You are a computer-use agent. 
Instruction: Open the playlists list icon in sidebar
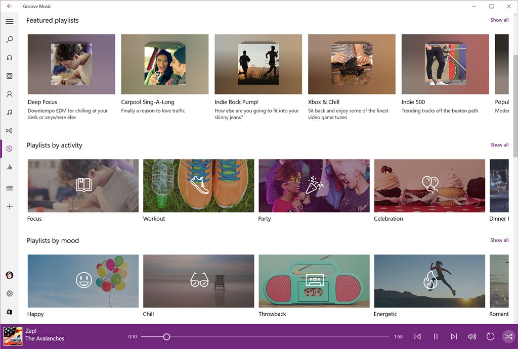(10, 188)
